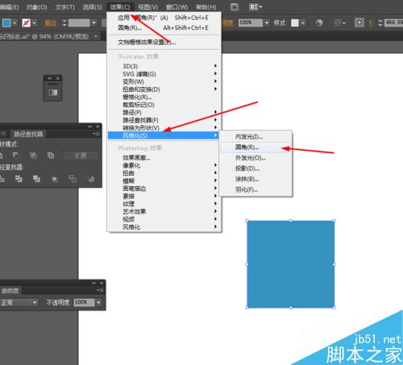
Task: Choose 文档栅格效果设置 menu entry
Action: pyautogui.click(x=164, y=42)
